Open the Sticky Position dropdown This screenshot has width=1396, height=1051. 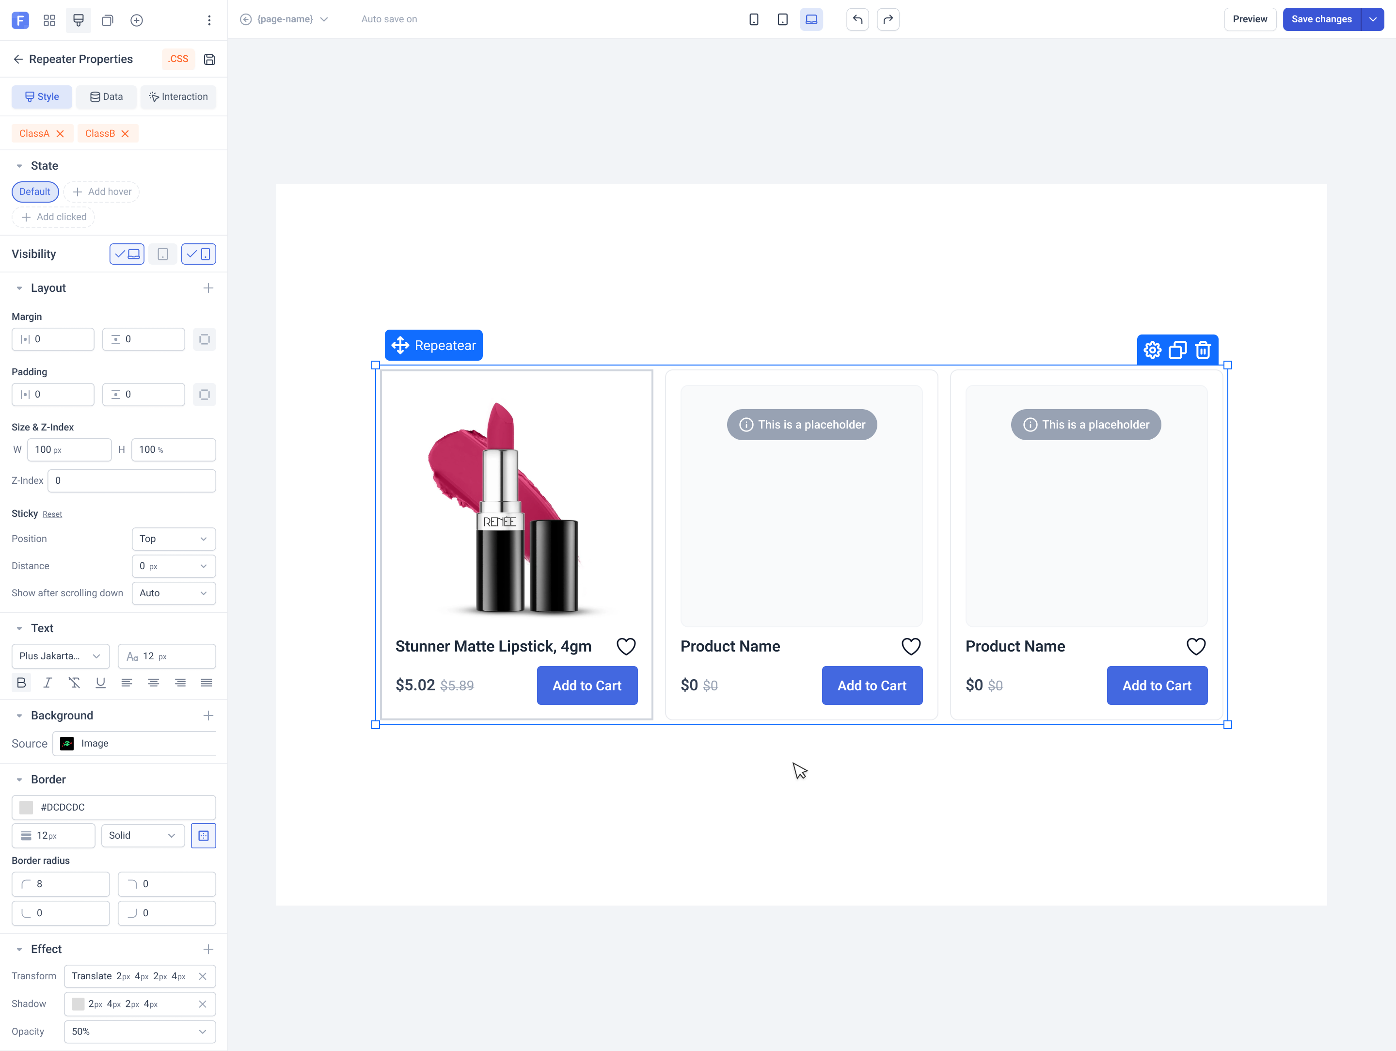tap(174, 539)
